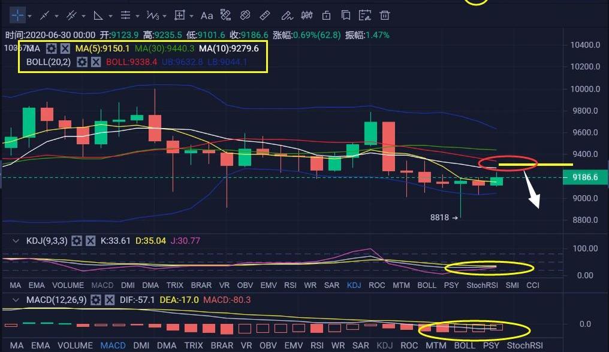The image size is (609, 352).
Task: Choose the parallel channel drawing tool
Action: (x=71, y=15)
